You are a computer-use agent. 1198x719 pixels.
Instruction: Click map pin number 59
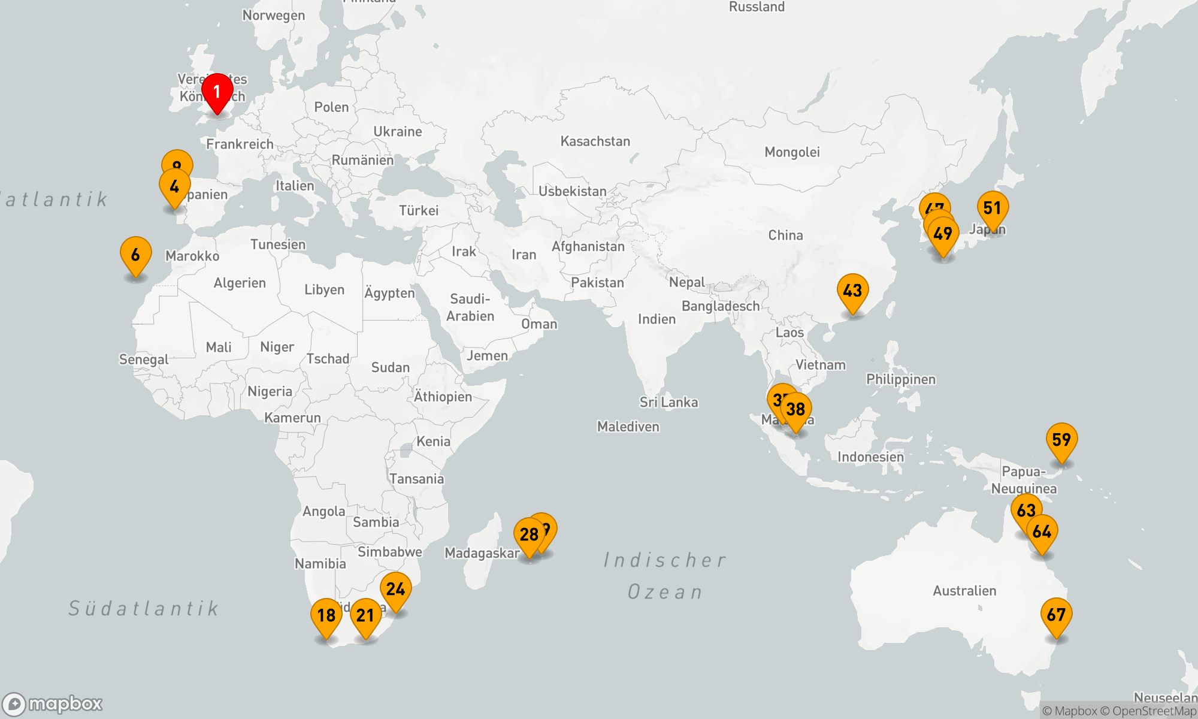[1061, 440]
